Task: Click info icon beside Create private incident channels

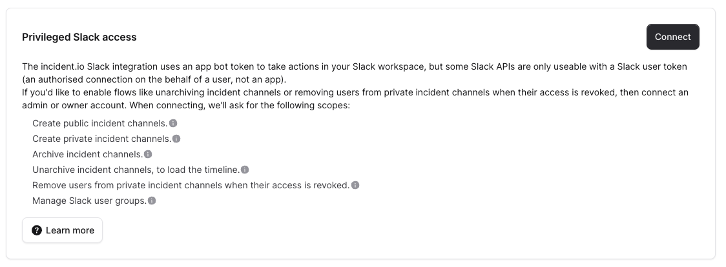Action: click(176, 139)
